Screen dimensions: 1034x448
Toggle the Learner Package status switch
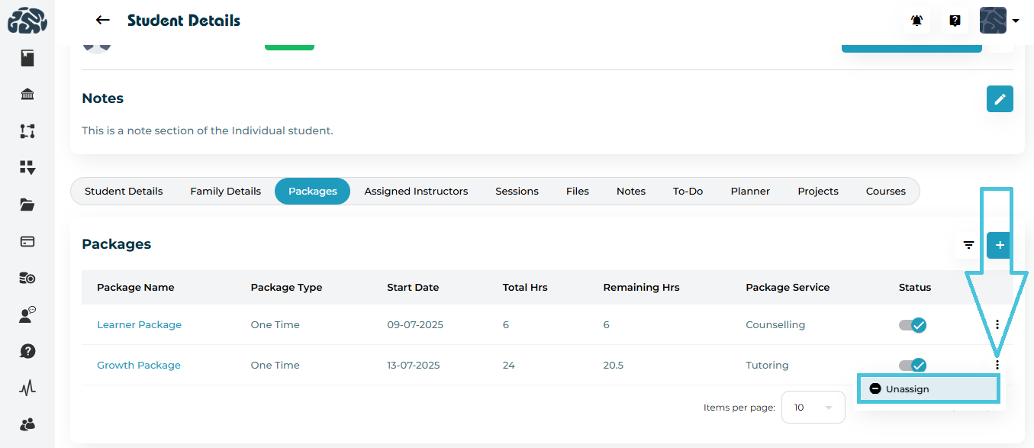(x=913, y=325)
